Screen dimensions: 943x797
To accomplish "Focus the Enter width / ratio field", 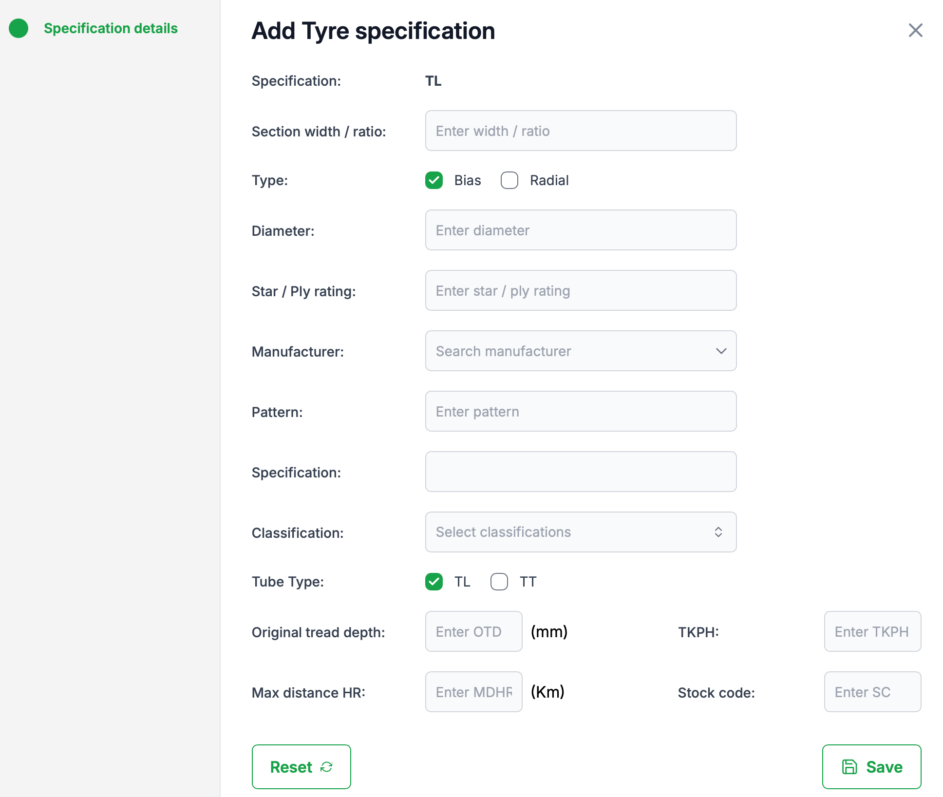I will click(581, 131).
